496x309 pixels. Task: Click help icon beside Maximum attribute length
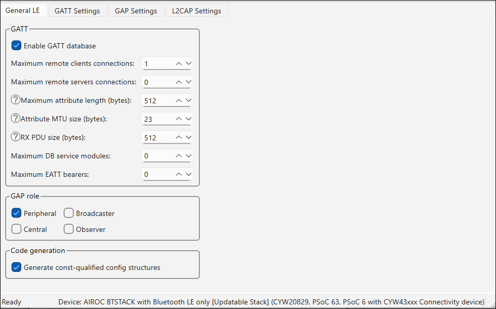(15, 100)
